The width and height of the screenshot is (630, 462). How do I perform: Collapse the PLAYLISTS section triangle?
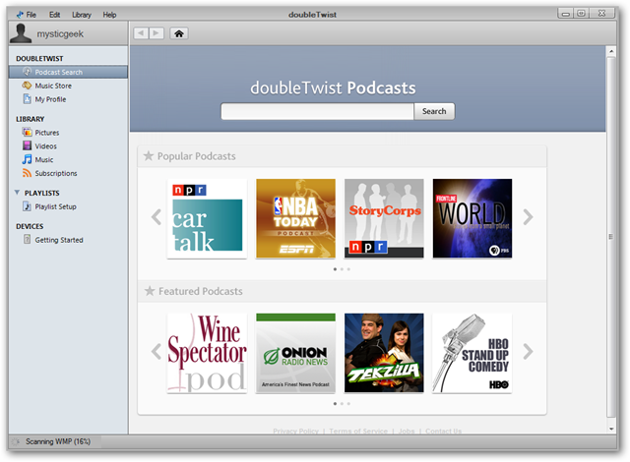[17, 193]
